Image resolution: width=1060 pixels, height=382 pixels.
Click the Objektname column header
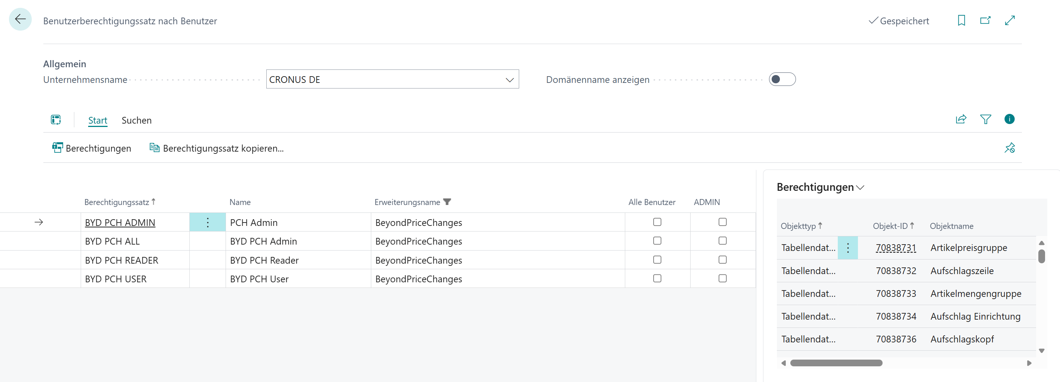coord(951,226)
